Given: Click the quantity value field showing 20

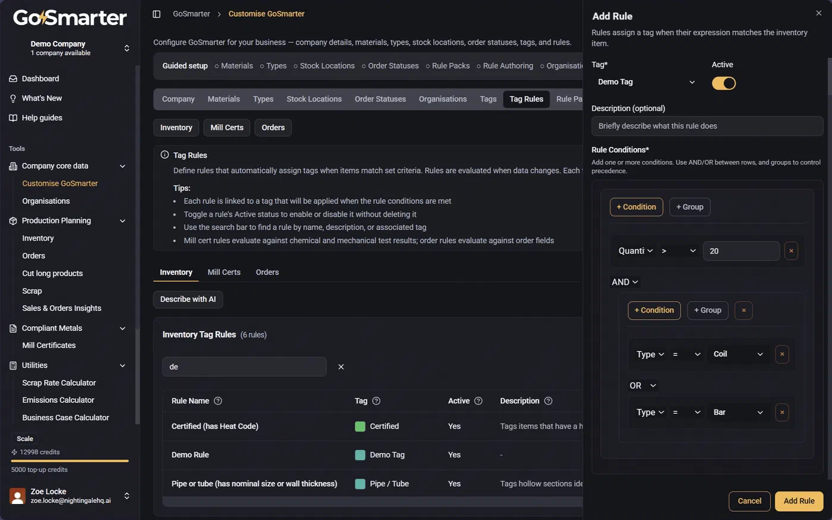Looking at the screenshot, I should coord(741,251).
